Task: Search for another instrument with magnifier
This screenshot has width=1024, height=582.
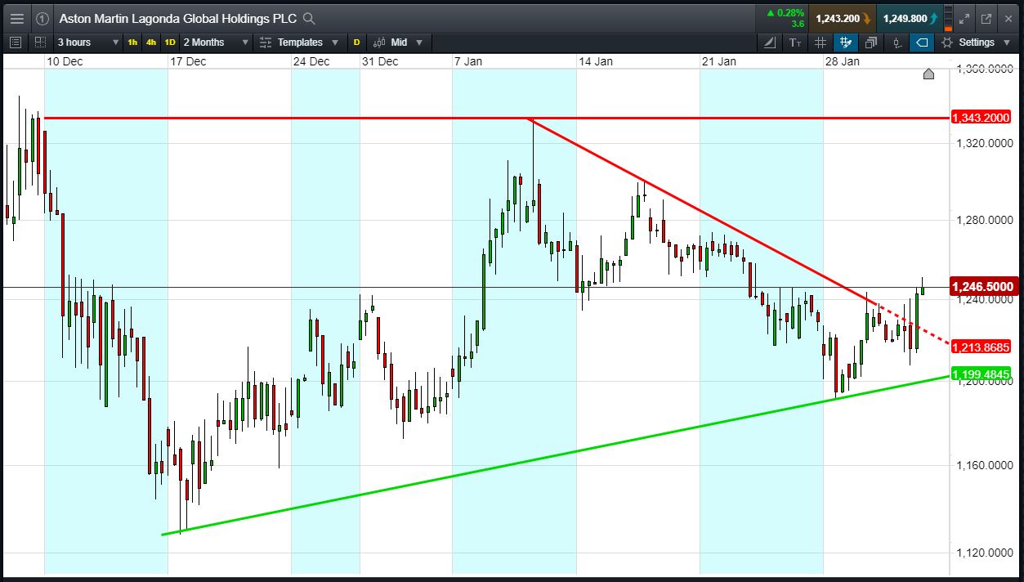Action: [x=308, y=18]
